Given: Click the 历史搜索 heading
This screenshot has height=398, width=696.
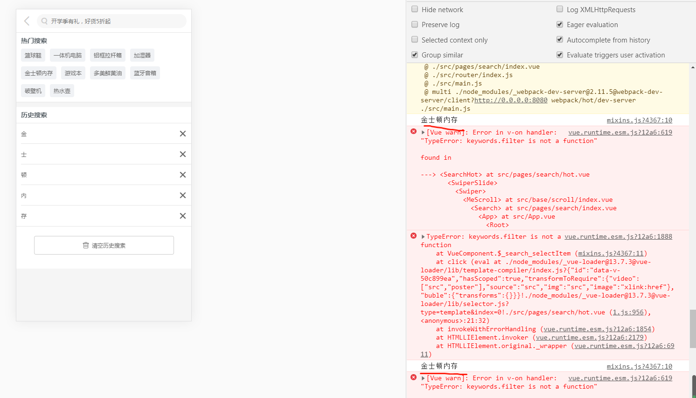Looking at the screenshot, I should [34, 115].
